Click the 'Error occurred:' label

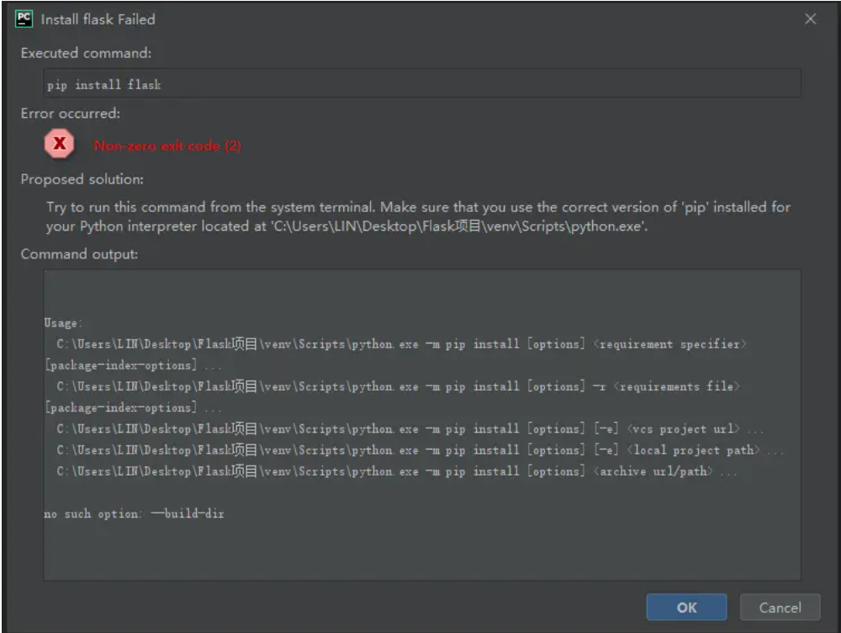(70, 113)
